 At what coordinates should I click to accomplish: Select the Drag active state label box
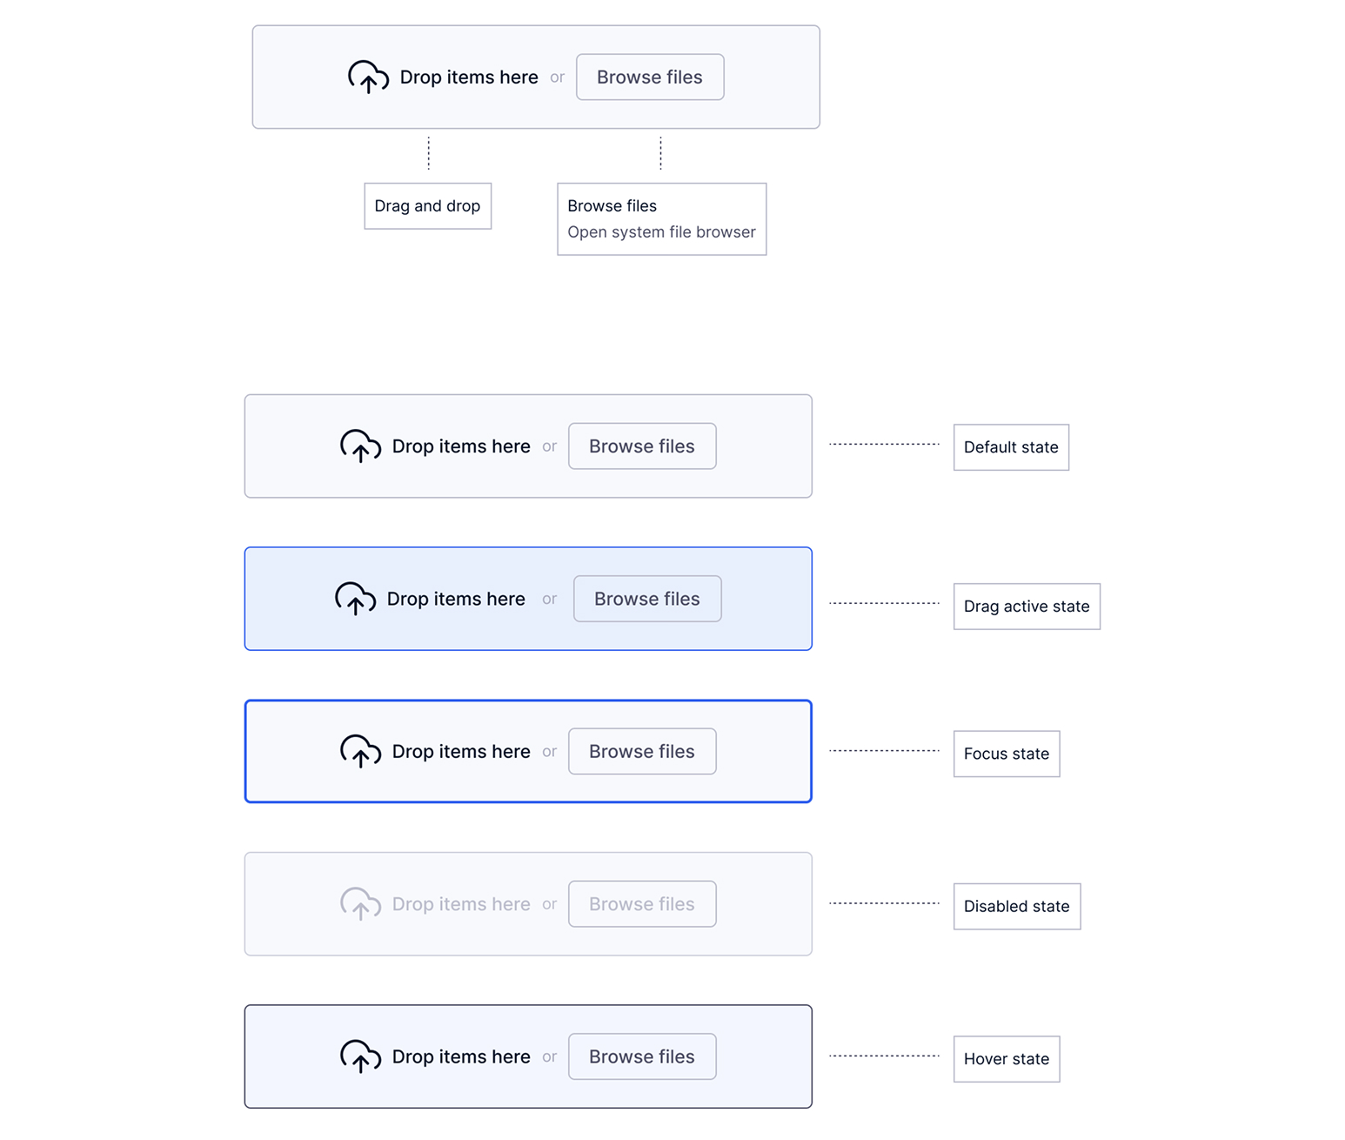click(x=1027, y=607)
